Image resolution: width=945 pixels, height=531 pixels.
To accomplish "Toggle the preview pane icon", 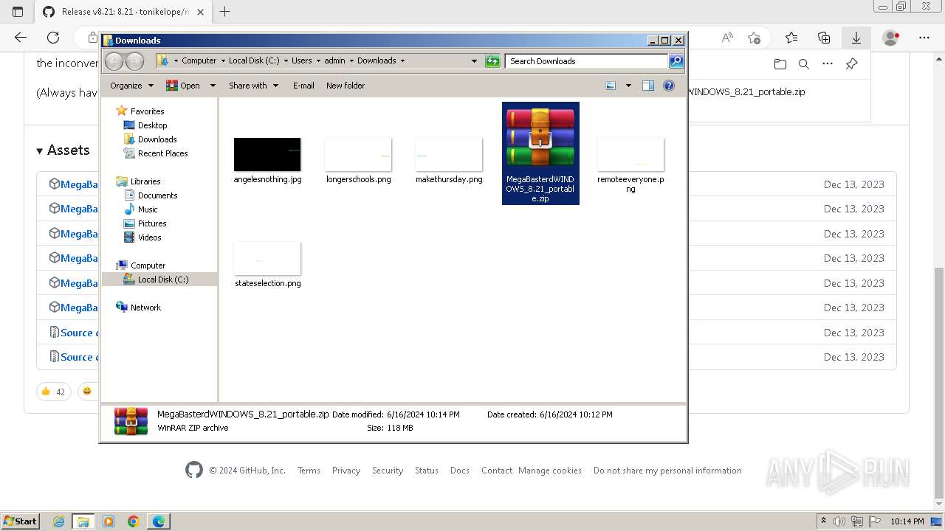I will pos(648,86).
